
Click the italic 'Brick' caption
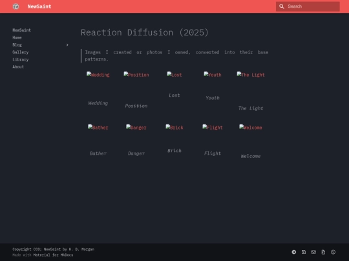coord(174,151)
